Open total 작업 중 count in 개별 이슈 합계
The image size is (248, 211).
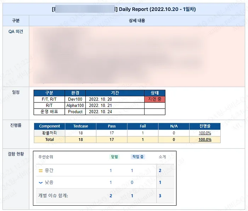point(132,196)
